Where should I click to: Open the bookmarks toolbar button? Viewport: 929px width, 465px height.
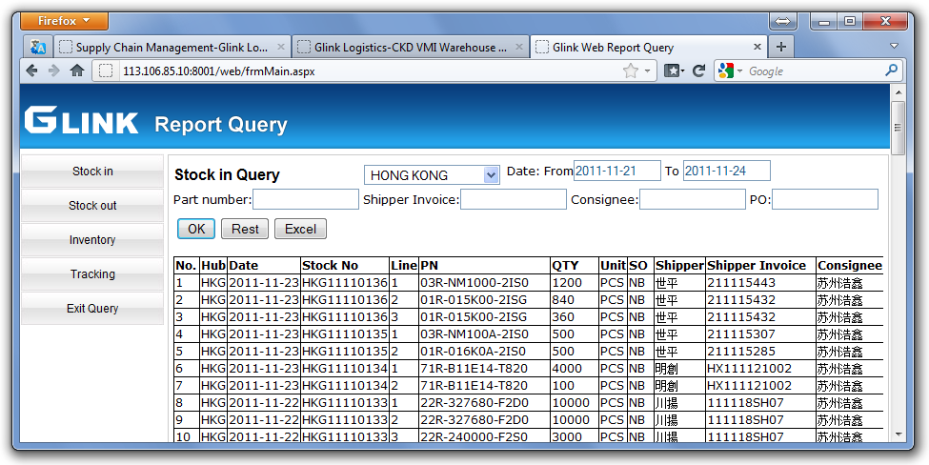[674, 71]
